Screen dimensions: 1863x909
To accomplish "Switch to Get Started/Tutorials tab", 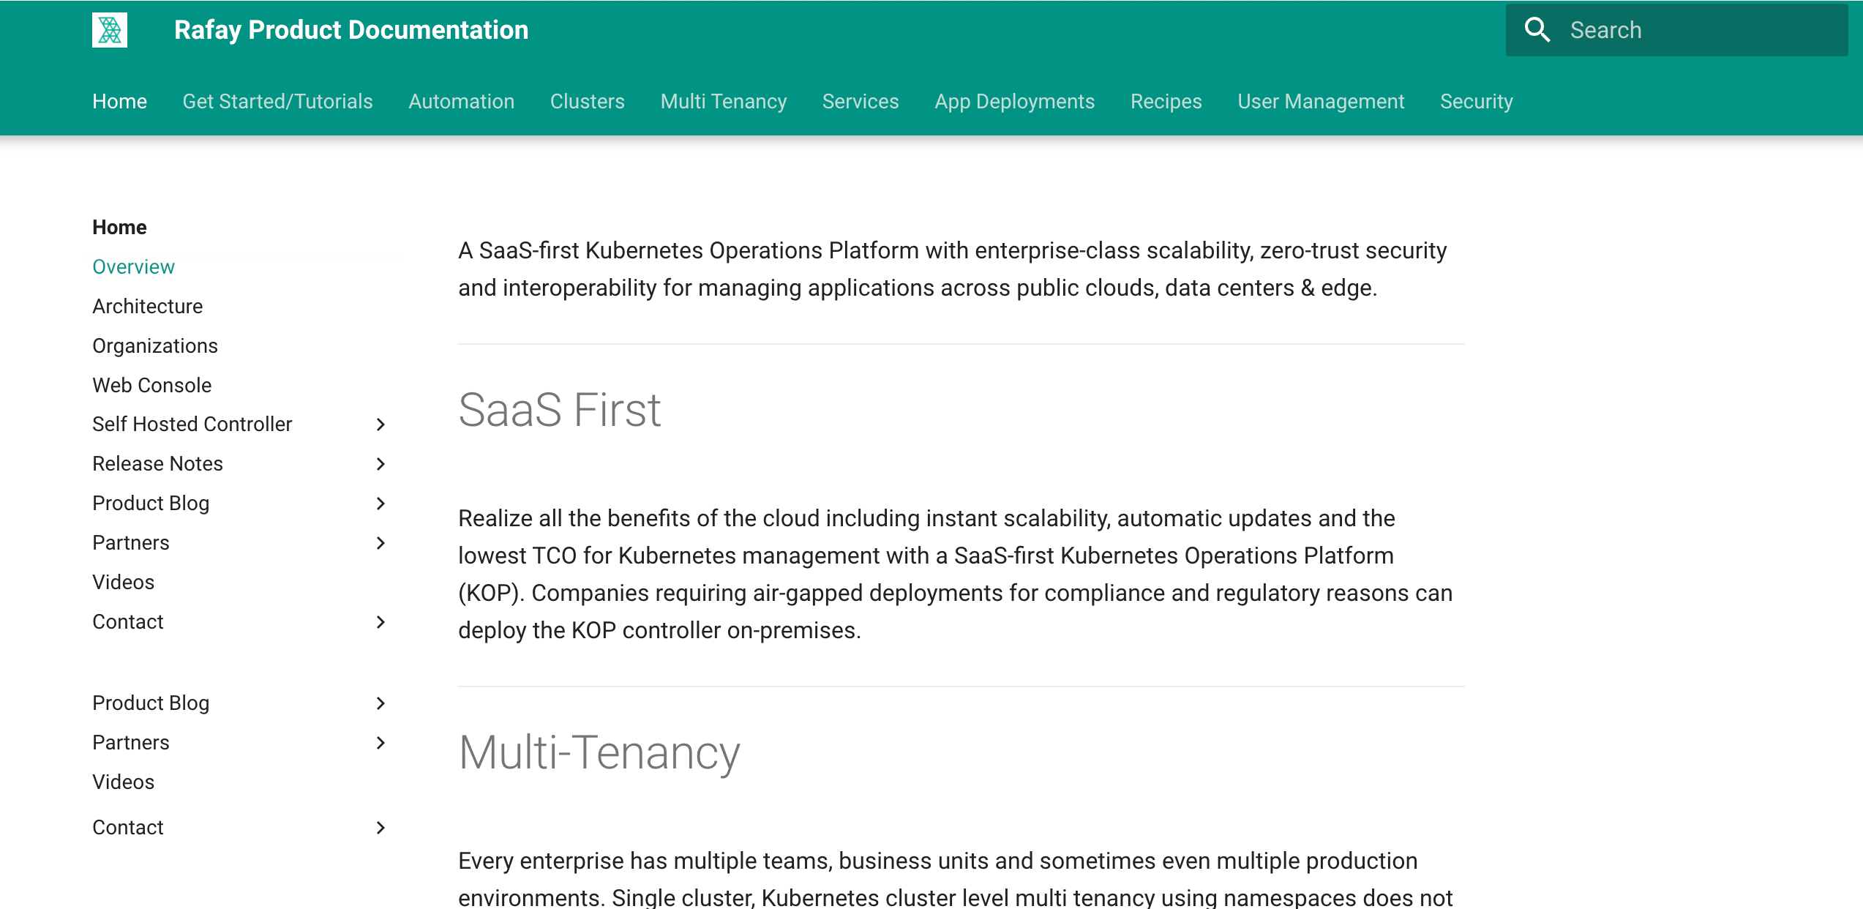I will point(277,101).
